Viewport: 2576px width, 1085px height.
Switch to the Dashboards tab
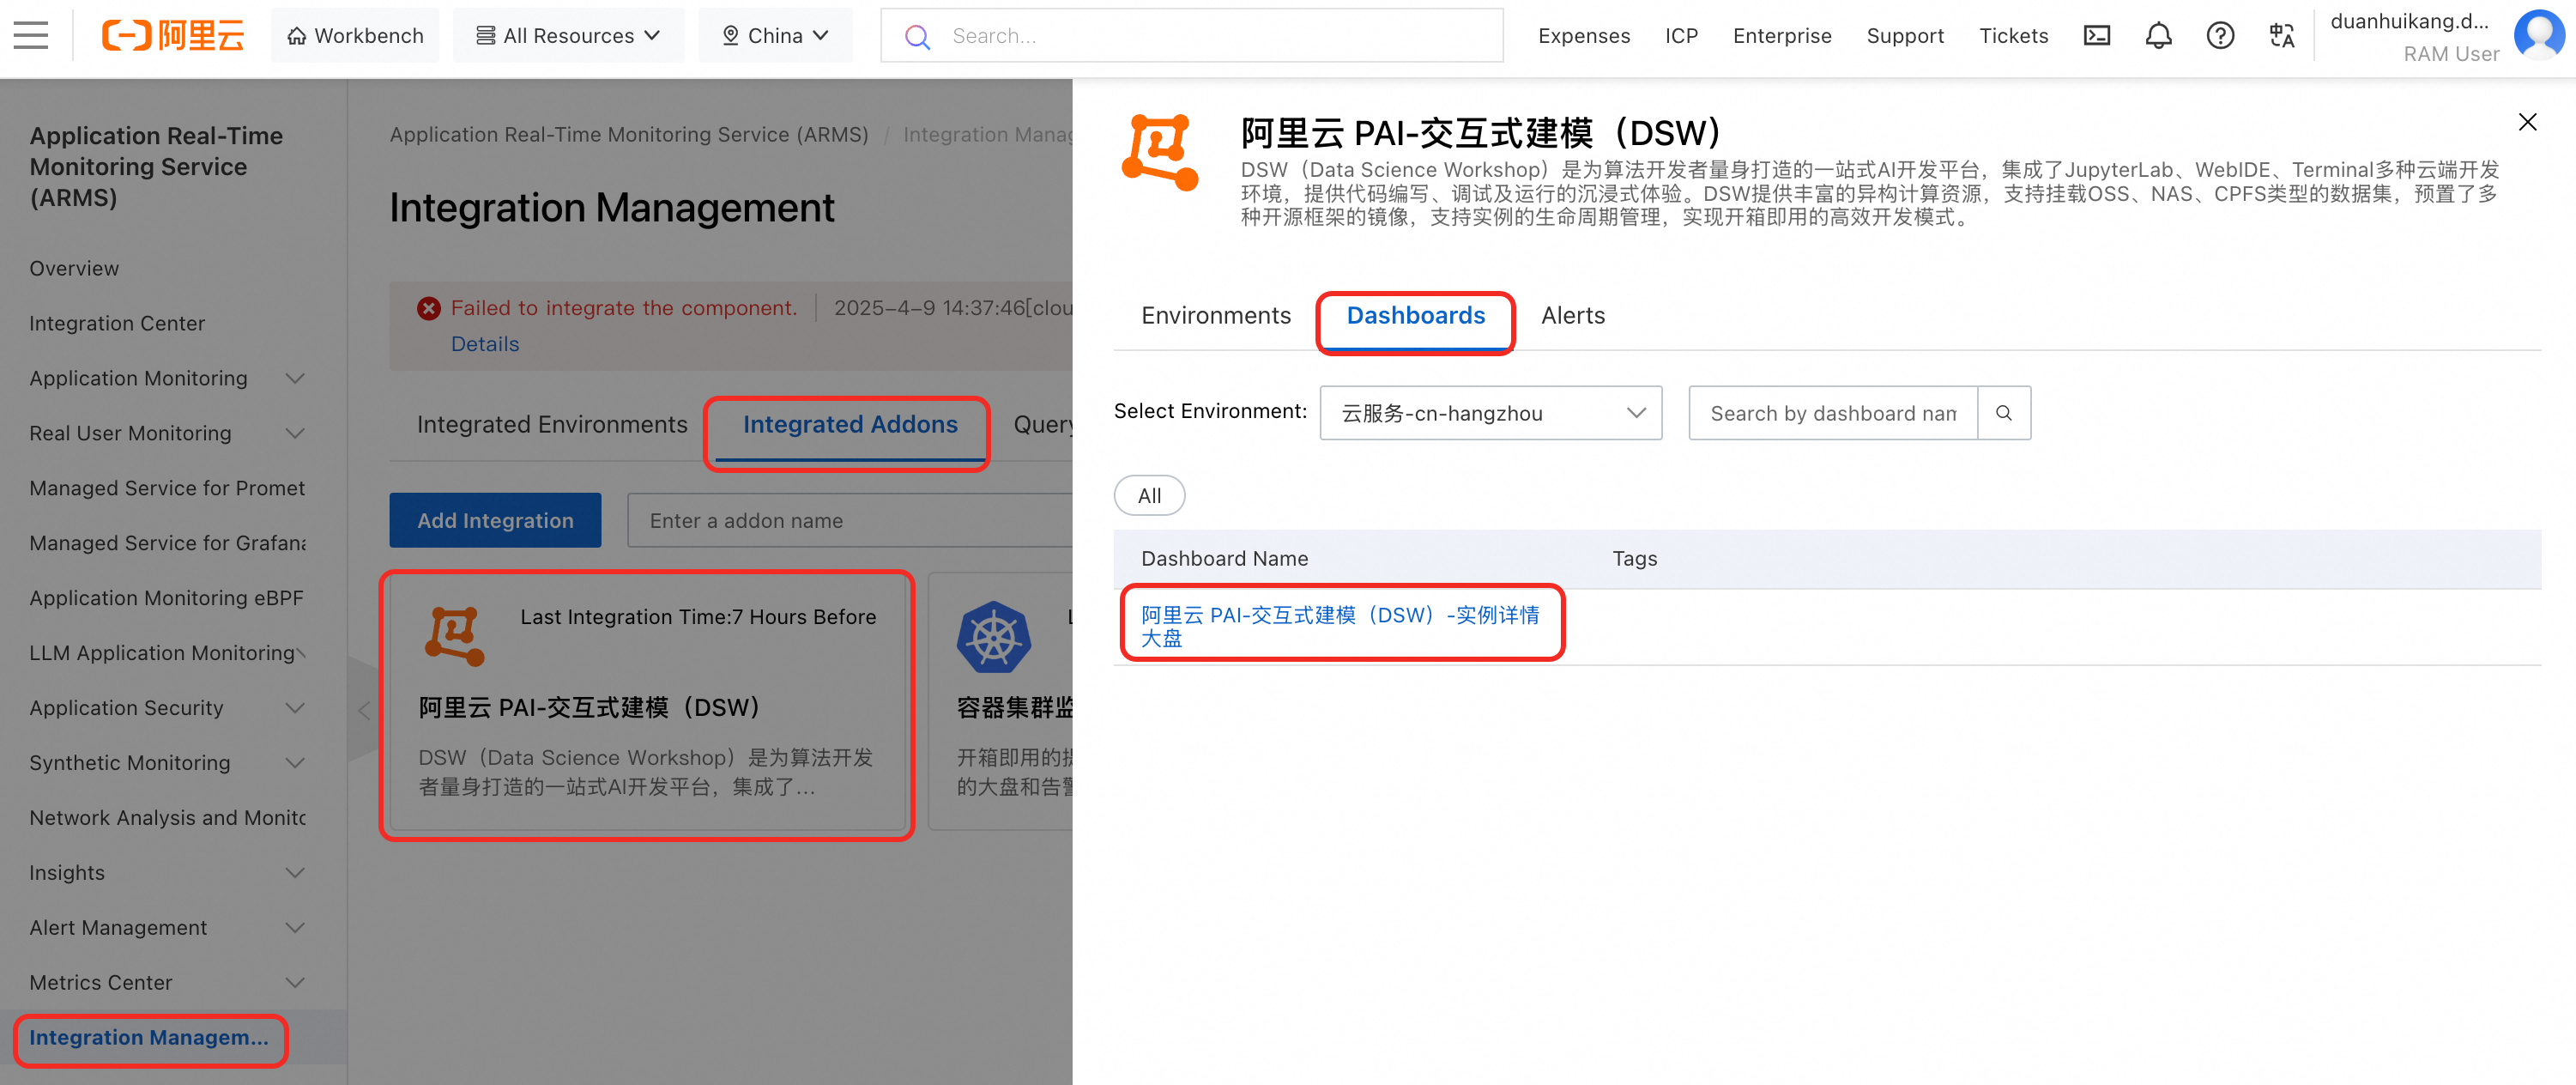pyautogui.click(x=1416, y=315)
